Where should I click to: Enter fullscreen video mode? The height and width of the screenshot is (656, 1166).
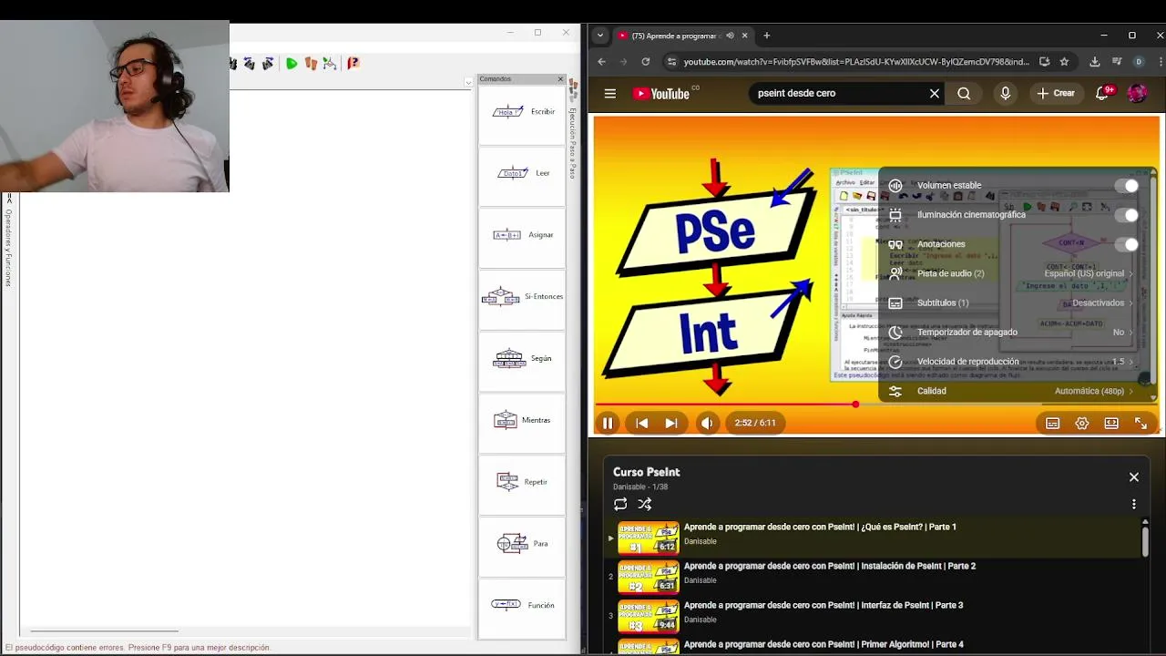pos(1140,423)
